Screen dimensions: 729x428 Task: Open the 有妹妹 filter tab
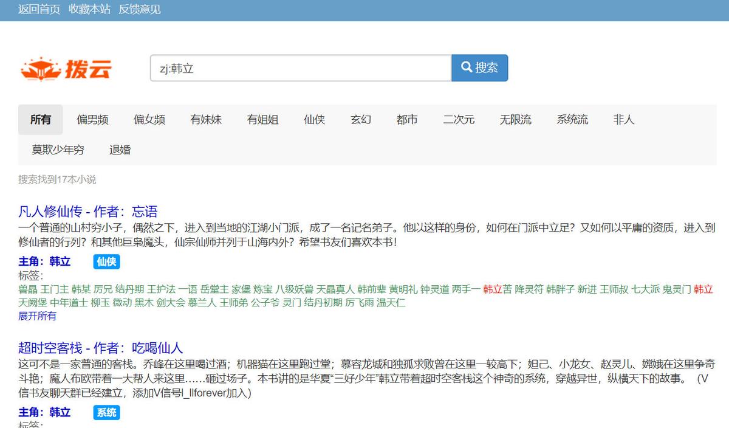206,120
